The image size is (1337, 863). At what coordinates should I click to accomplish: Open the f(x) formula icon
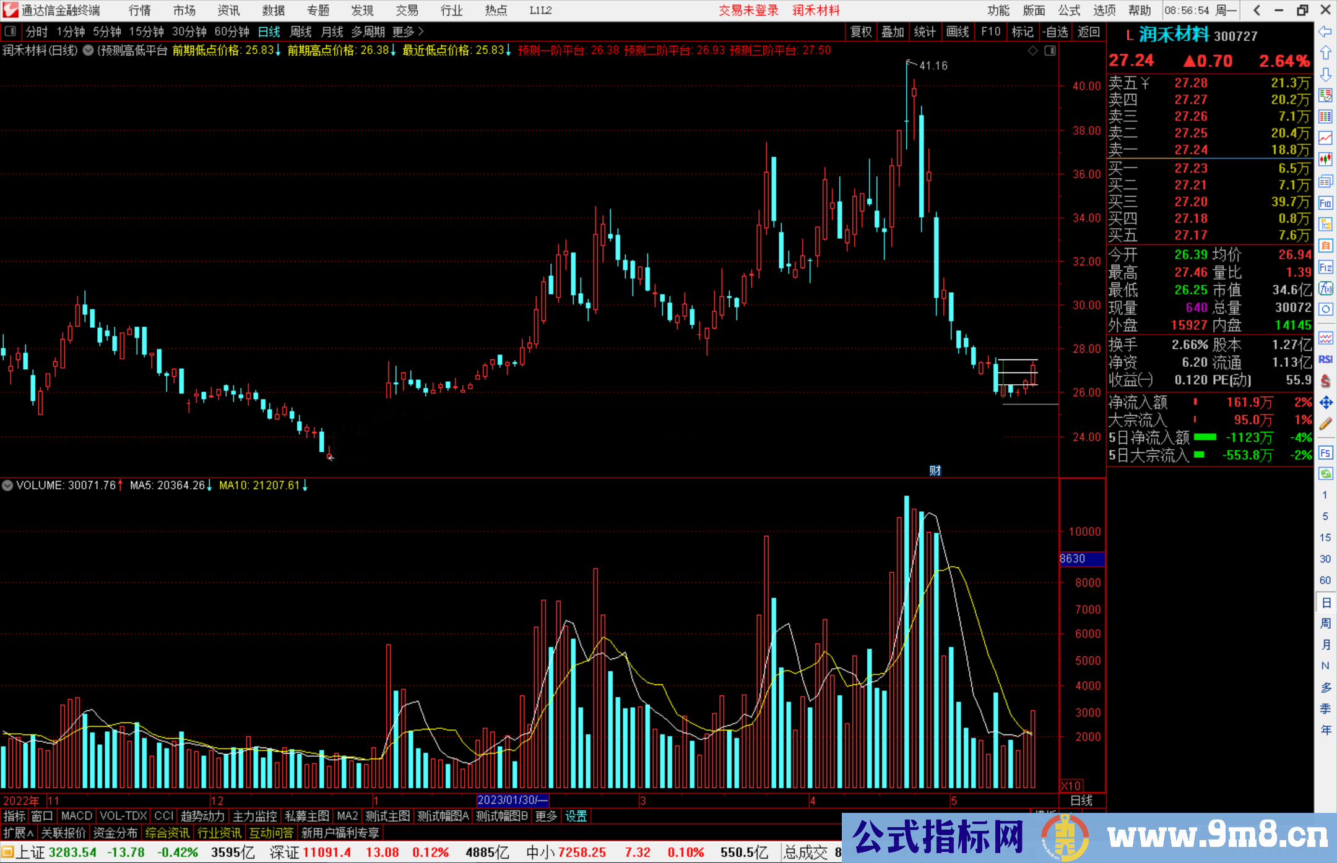pyautogui.click(x=1325, y=288)
